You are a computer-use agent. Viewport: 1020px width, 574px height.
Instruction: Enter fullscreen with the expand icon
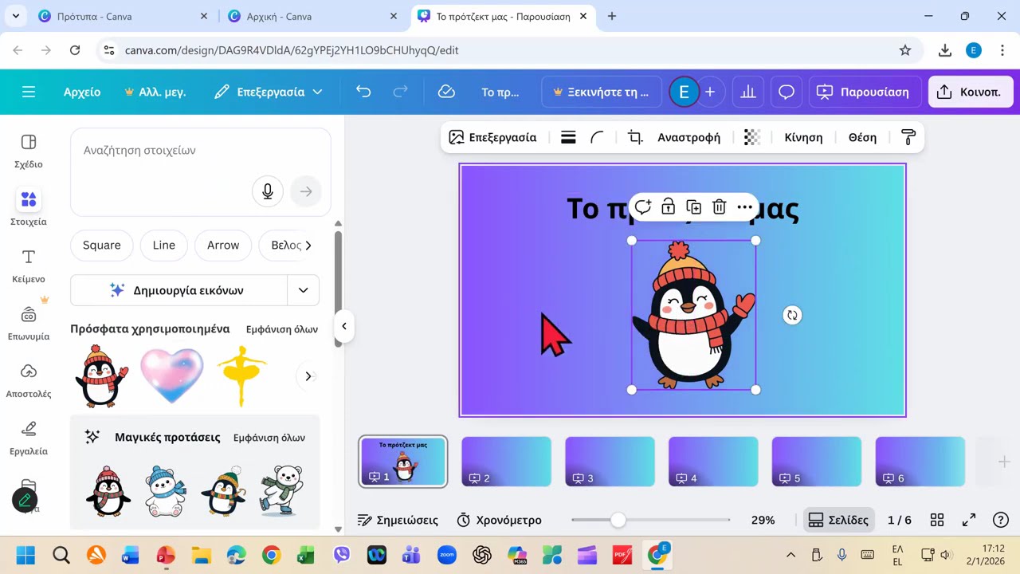pos(969,520)
